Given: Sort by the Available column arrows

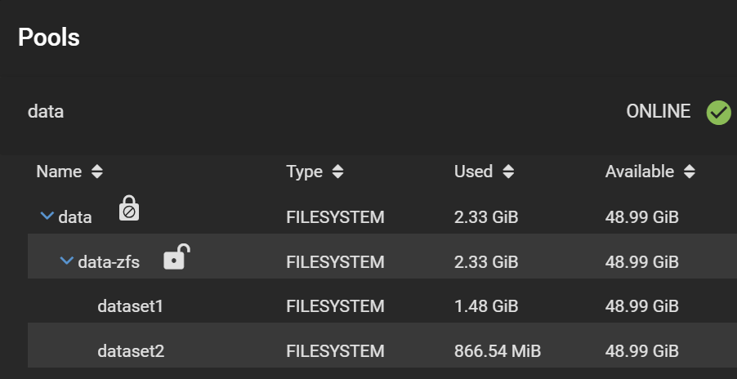Looking at the screenshot, I should (x=690, y=172).
